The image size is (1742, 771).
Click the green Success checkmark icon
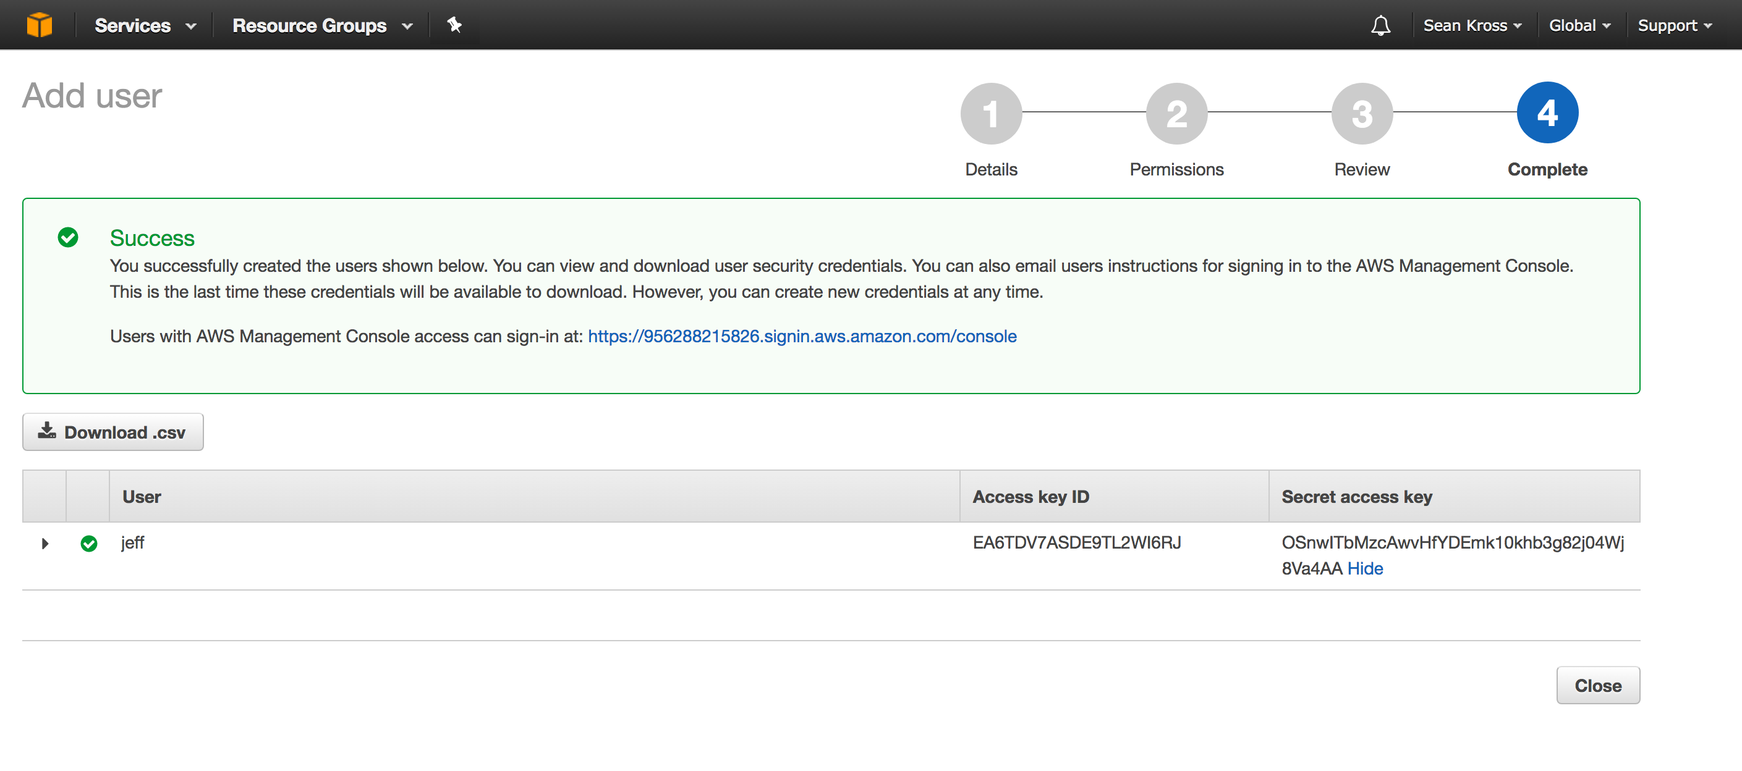[x=67, y=237]
